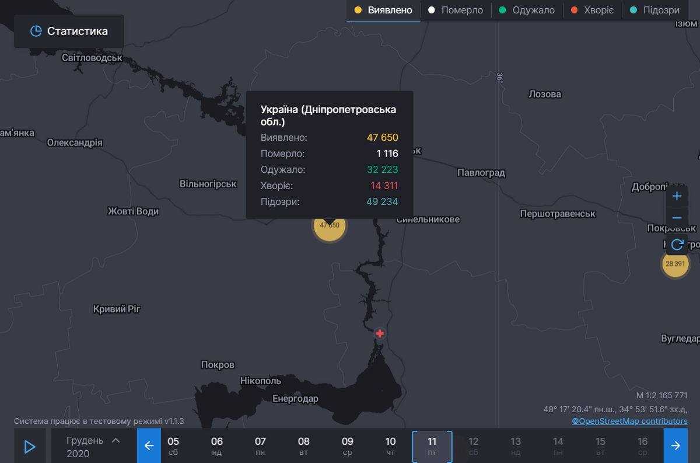700x463 pixels.
Task: Click the red cross hospital marker
Action: pyautogui.click(x=380, y=333)
